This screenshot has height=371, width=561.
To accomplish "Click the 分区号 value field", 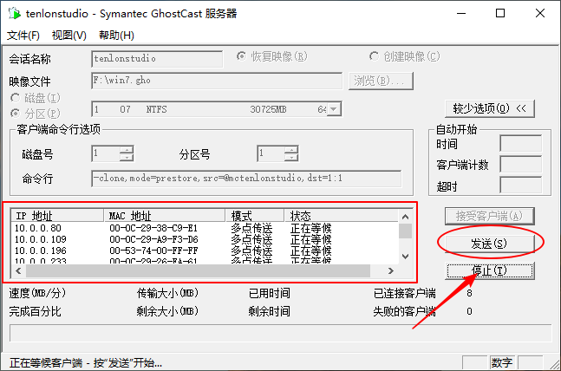I will click(x=271, y=153).
